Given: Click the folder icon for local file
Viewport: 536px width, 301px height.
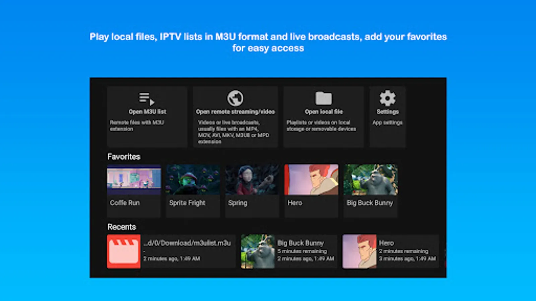Looking at the screenshot, I should coord(324,98).
